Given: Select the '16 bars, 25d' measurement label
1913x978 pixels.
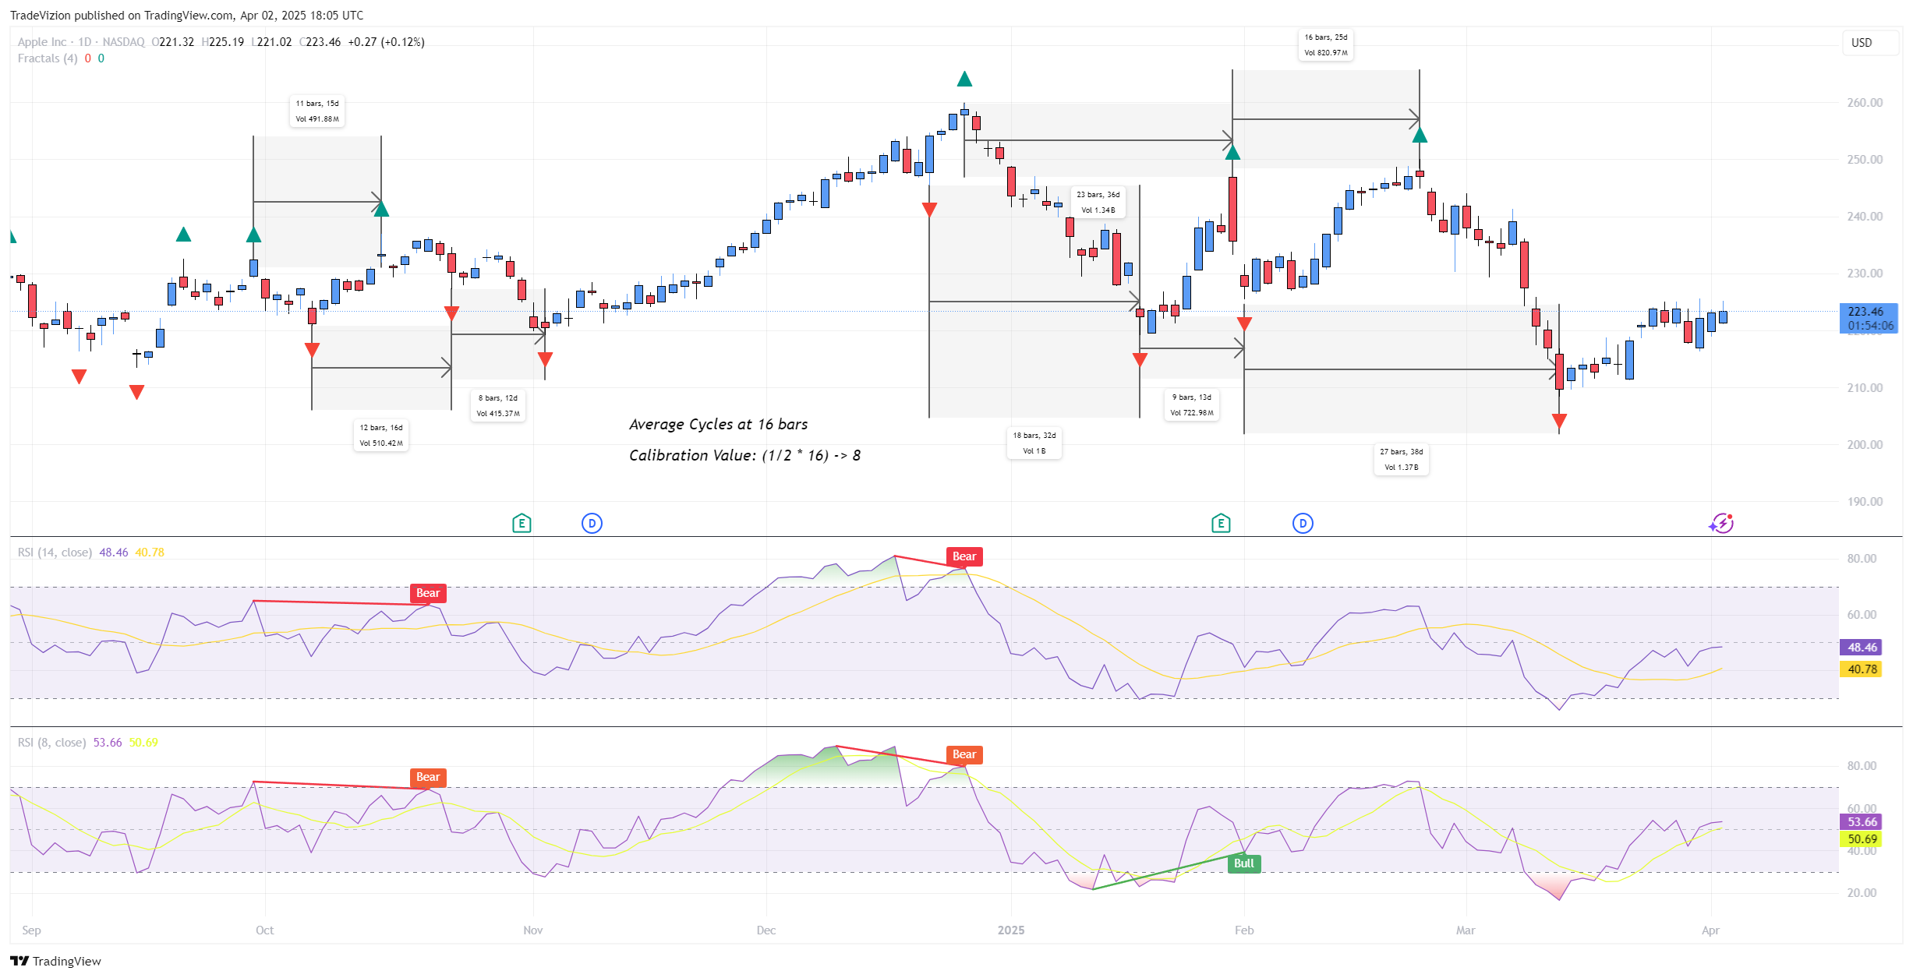Looking at the screenshot, I should click(1326, 44).
